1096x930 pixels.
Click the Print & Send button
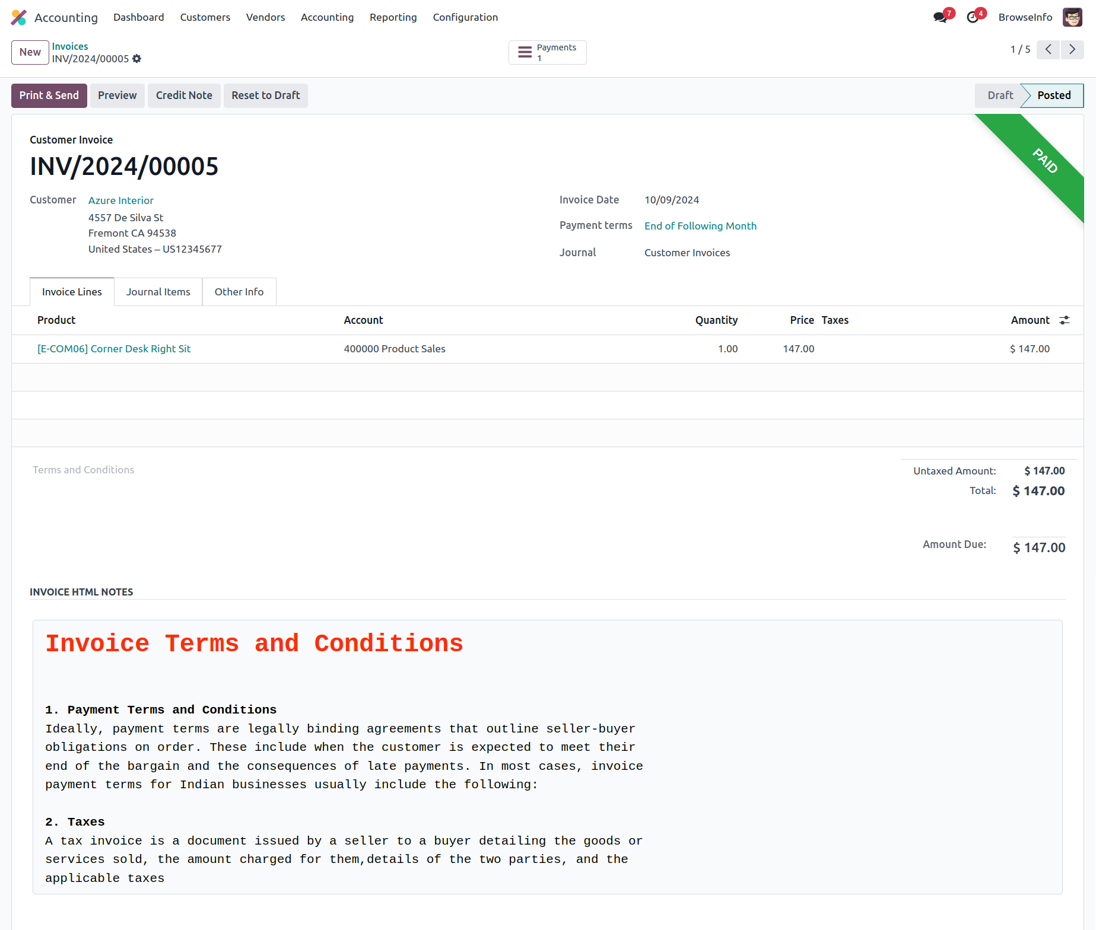tap(49, 95)
